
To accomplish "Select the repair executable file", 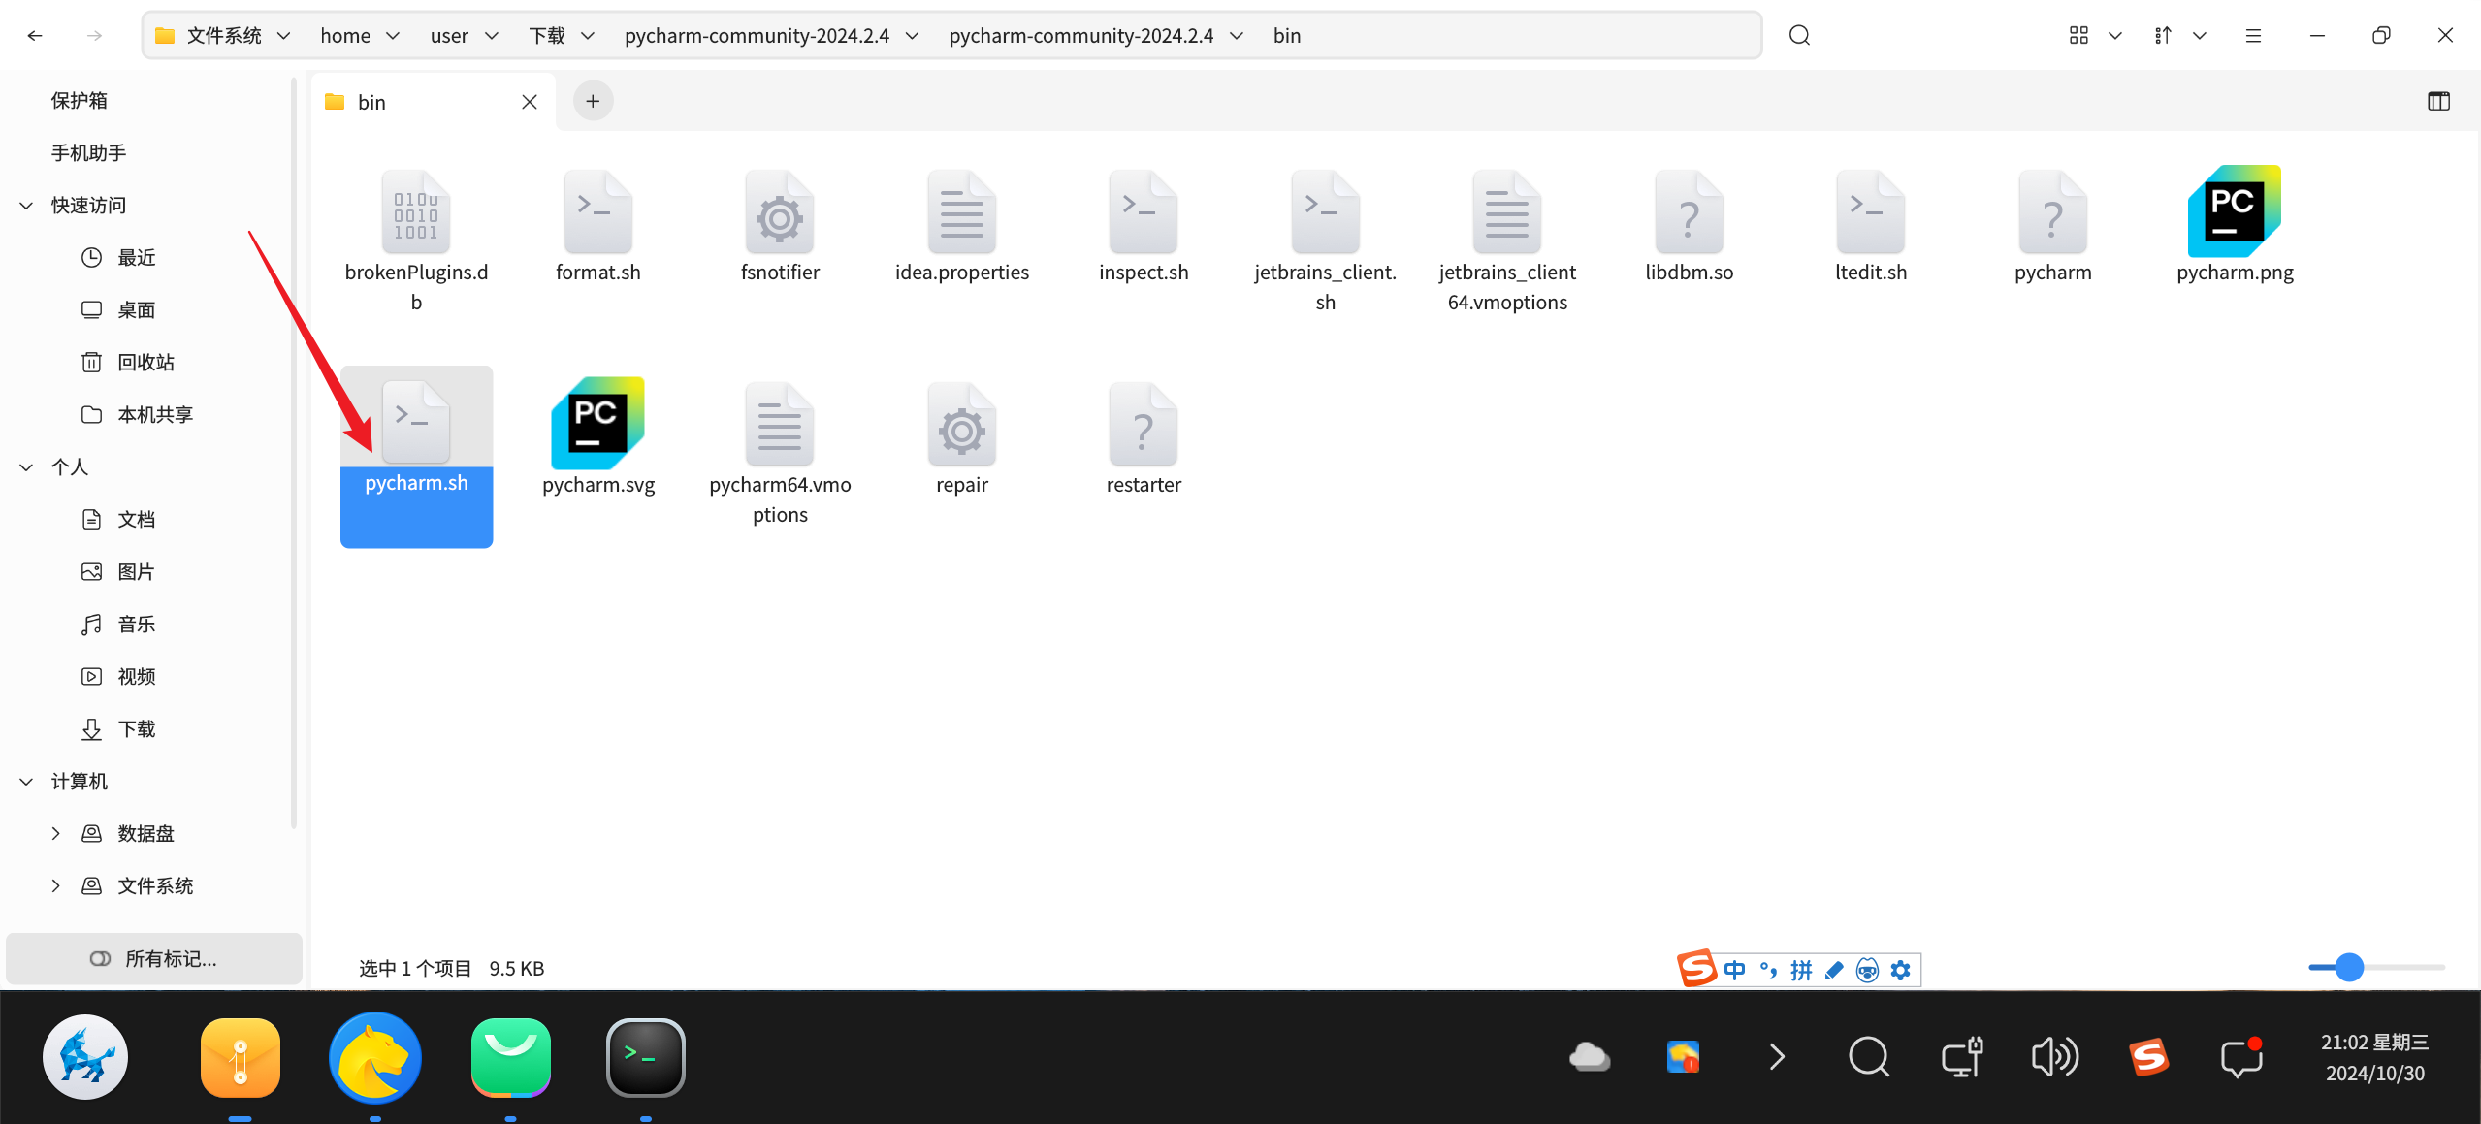I will [962, 437].
